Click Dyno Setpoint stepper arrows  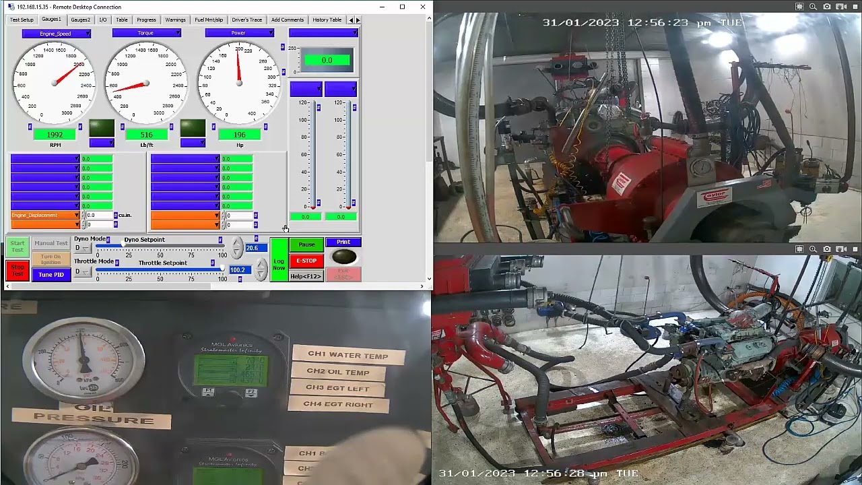pyautogui.click(x=237, y=248)
